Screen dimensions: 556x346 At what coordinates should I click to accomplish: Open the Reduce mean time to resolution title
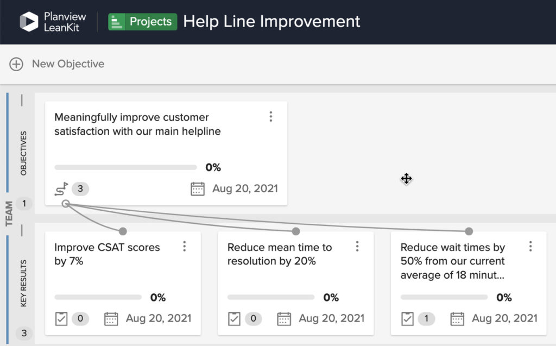click(280, 254)
